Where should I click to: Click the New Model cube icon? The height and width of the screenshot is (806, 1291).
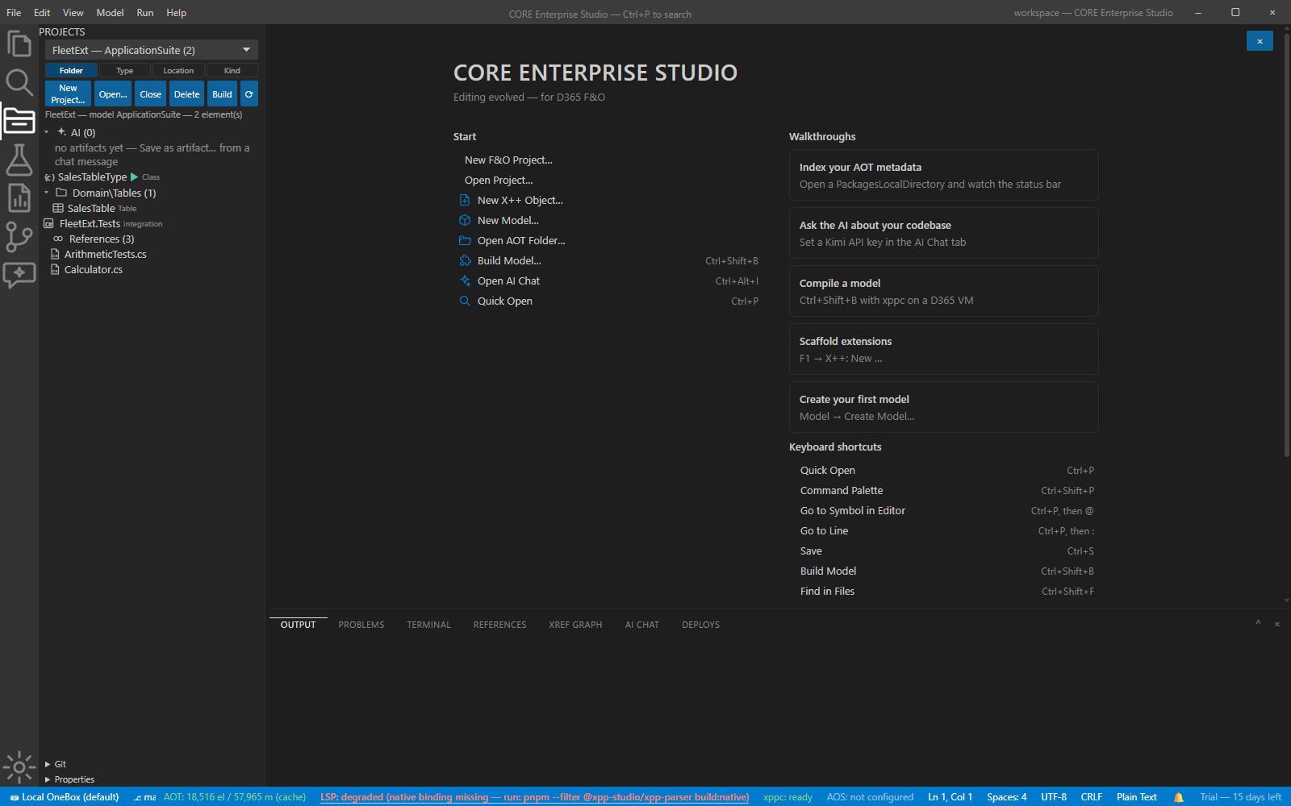465,220
